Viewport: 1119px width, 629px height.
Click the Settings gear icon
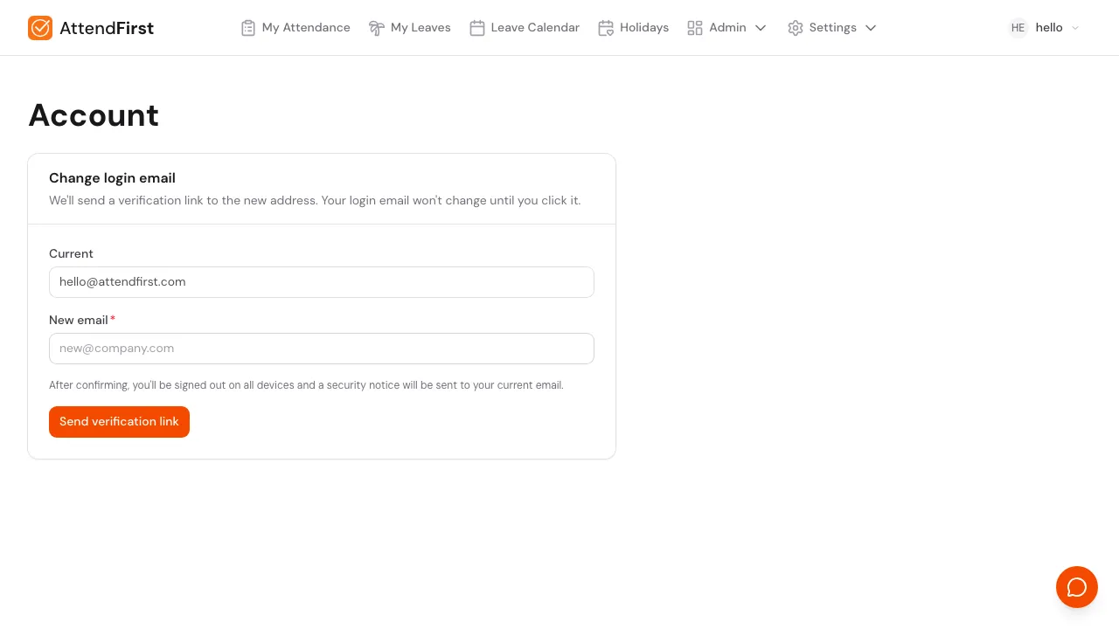point(796,28)
